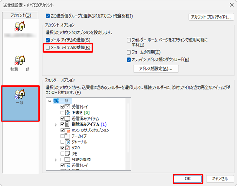The width and height of the screenshot is (237, 186).
Task: Expand the 会話の履歴 folder node
Action: 56,160
